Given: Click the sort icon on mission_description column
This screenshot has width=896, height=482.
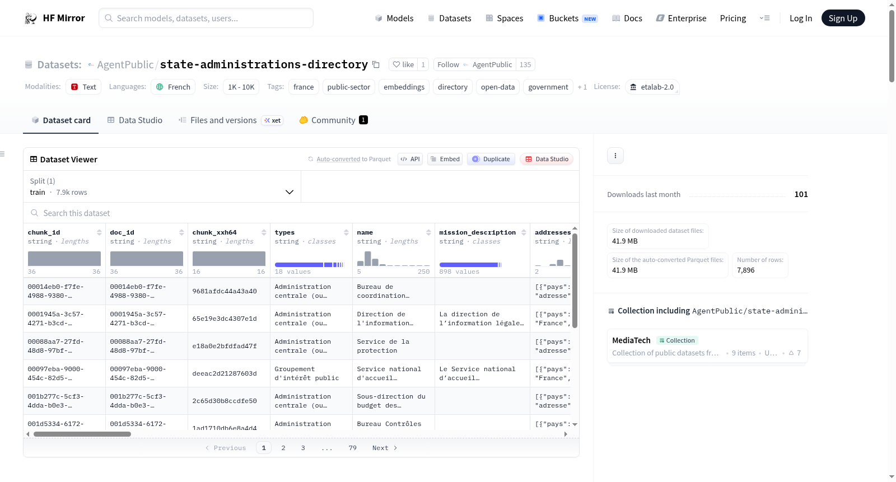Looking at the screenshot, I should pyautogui.click(x=524, y=232).
